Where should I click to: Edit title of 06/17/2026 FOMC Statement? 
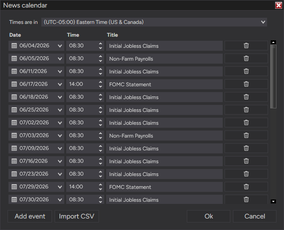point(164,84)
